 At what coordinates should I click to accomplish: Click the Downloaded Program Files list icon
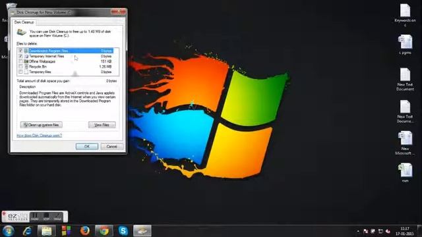26,51
